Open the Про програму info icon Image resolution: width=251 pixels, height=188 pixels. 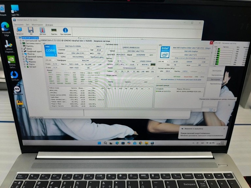[x=65, y=31]
